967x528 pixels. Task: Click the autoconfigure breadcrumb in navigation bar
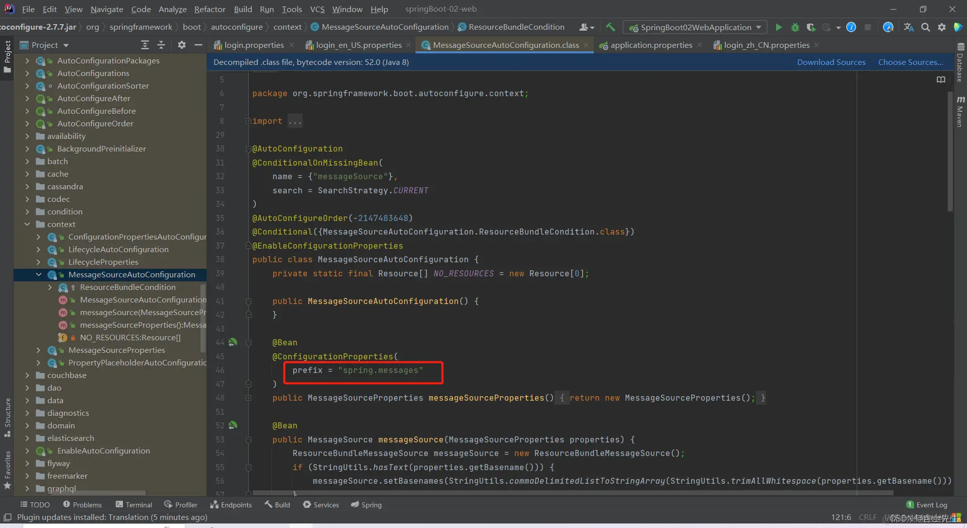237,27
